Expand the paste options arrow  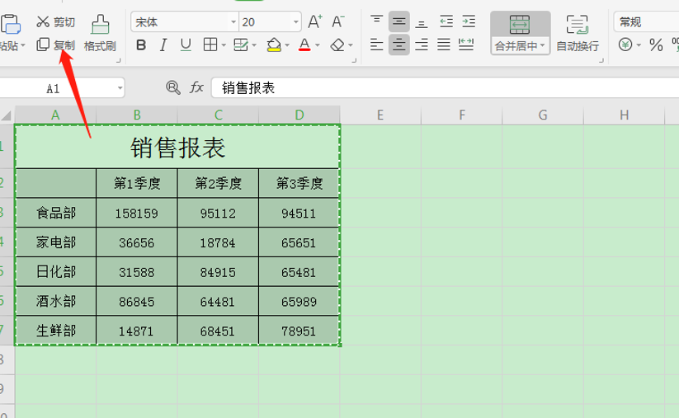tap(22, 45)
